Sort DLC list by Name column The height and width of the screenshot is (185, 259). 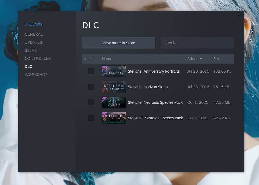107,59
